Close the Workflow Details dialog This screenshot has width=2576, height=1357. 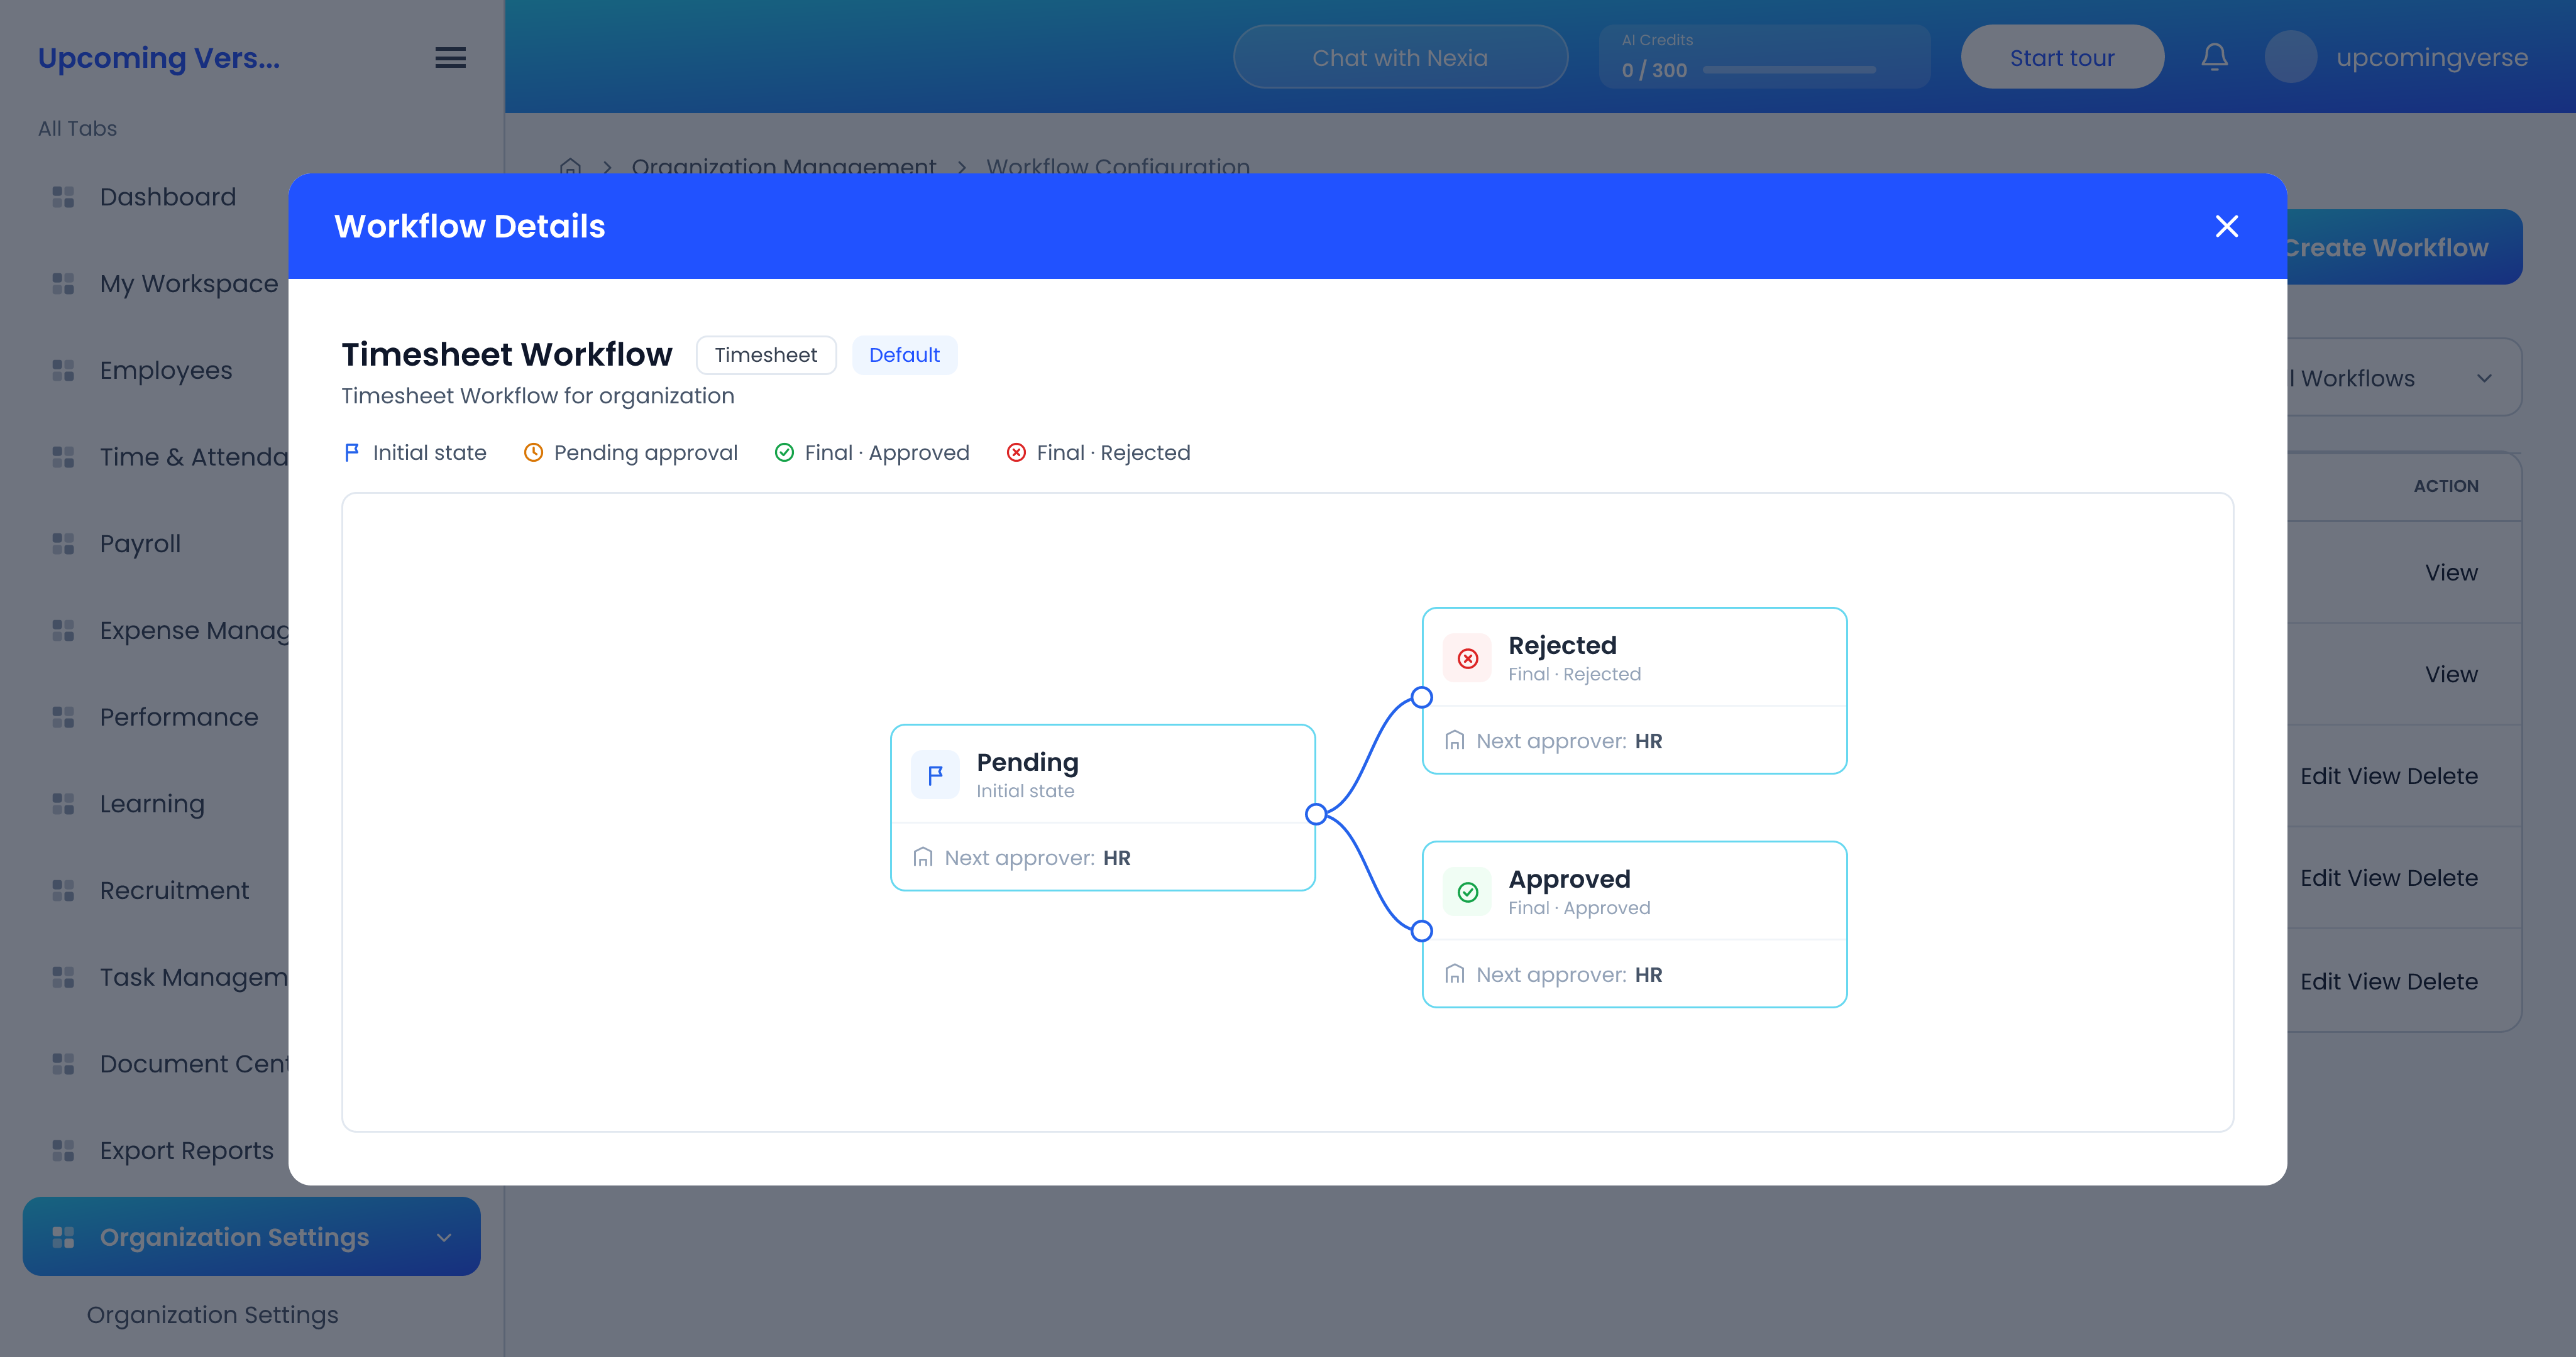[2226, 226]
